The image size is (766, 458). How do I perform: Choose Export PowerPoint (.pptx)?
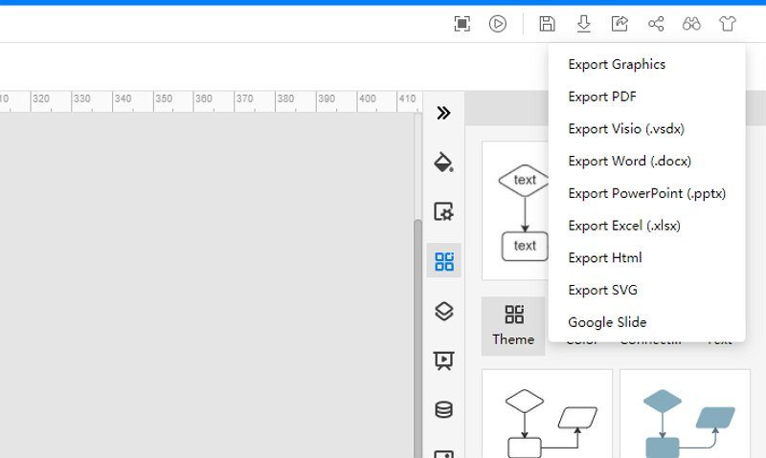tap(647, 193)
